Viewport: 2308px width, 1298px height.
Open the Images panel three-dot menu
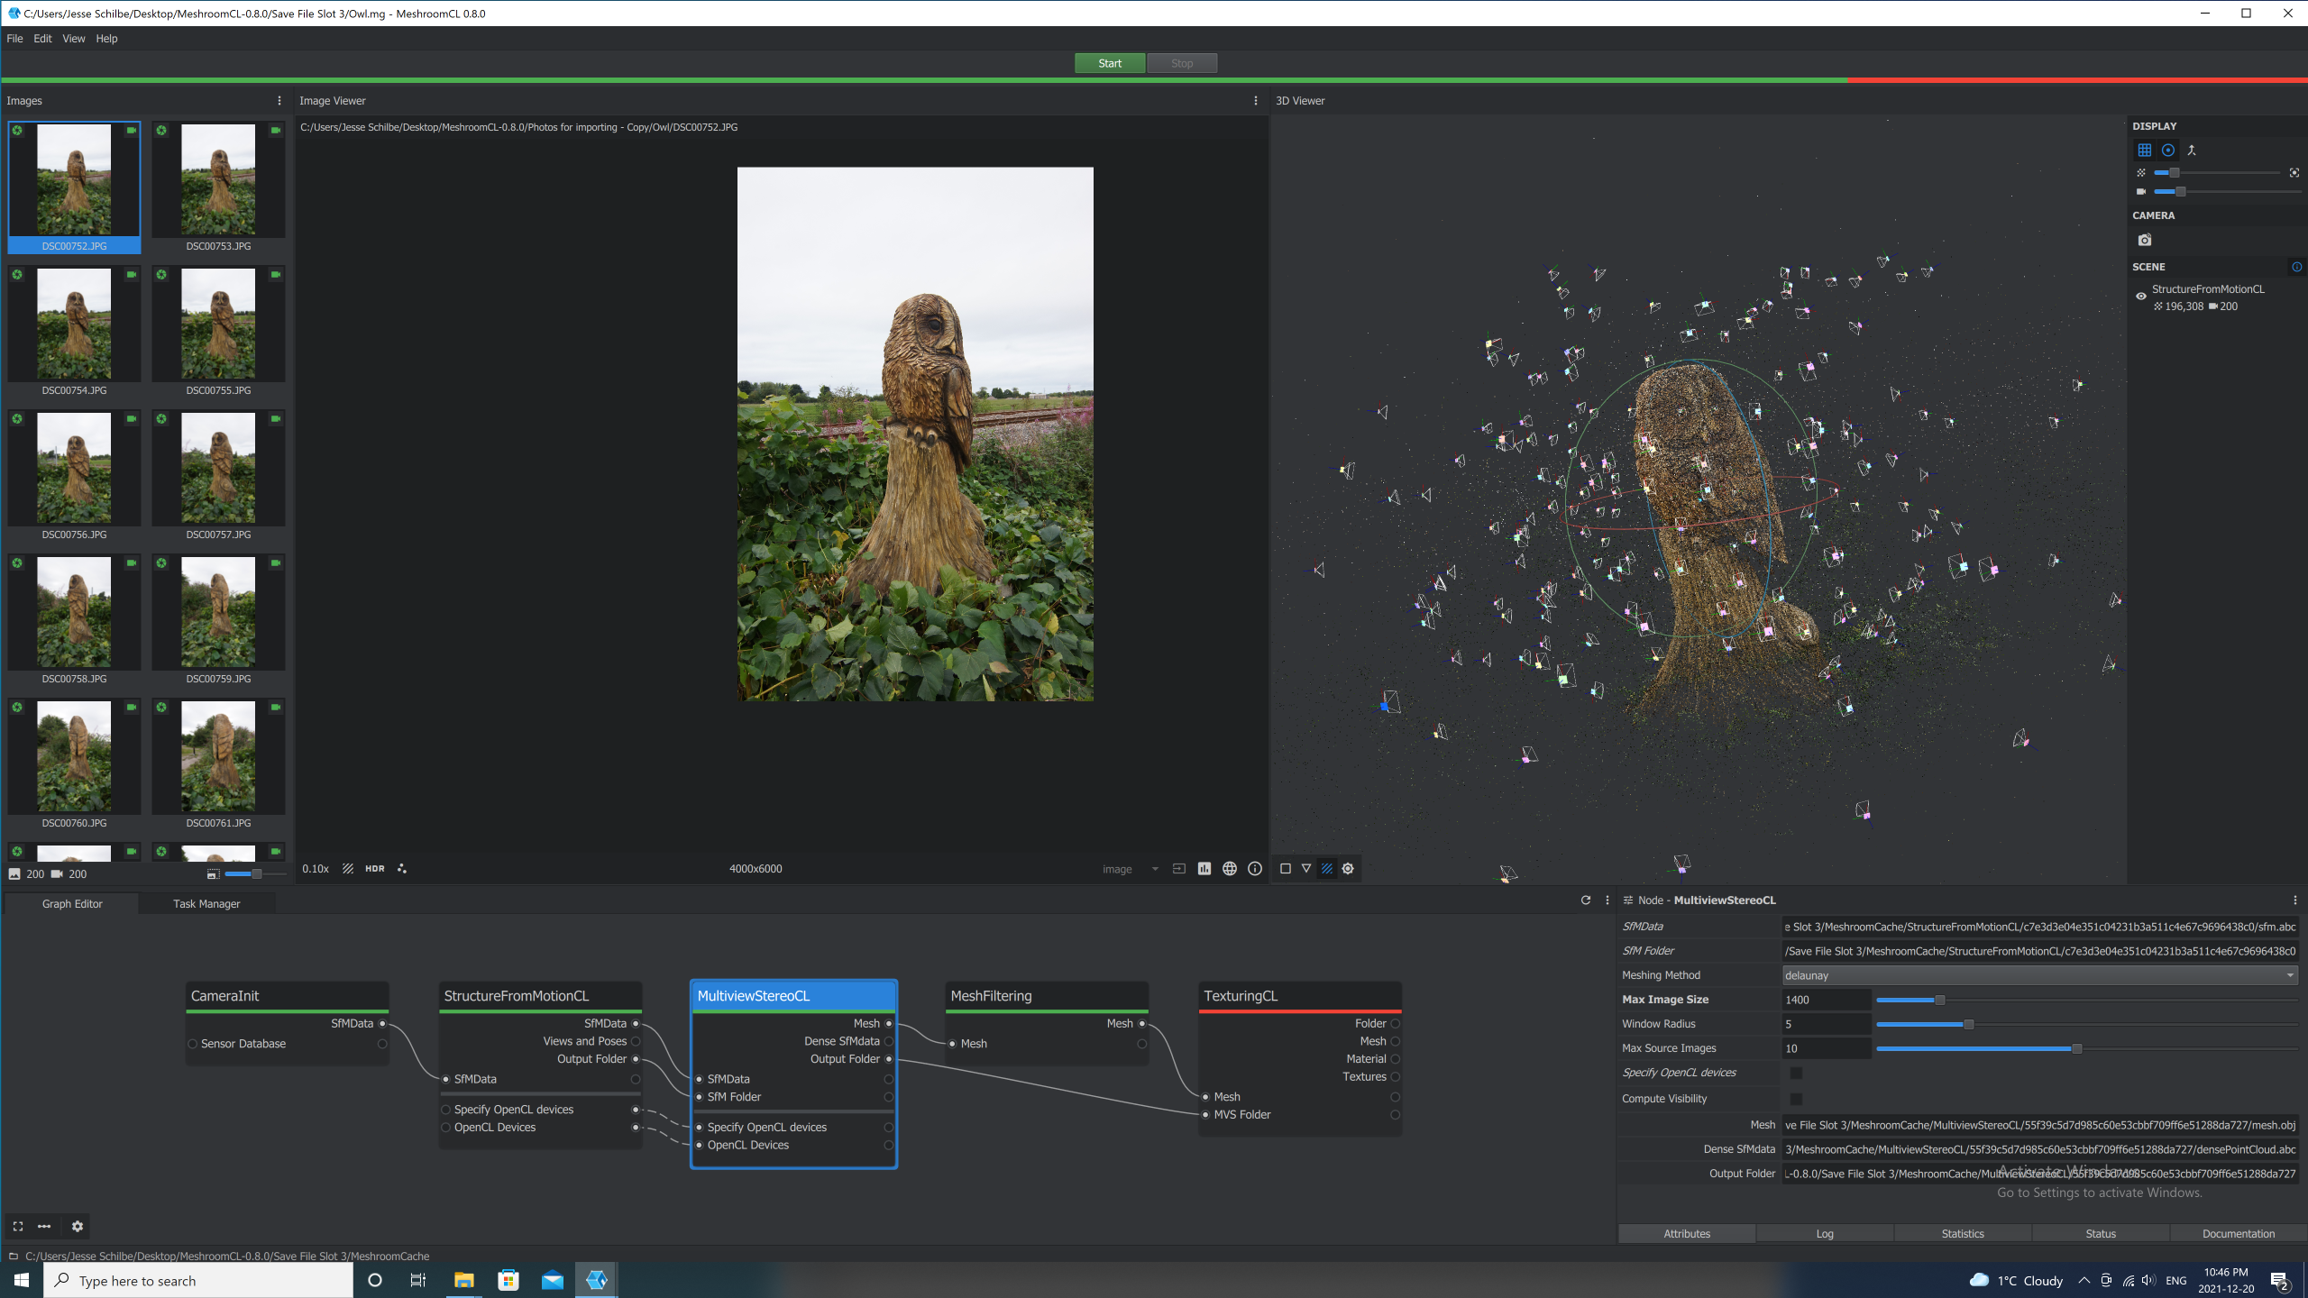point(279,101)
